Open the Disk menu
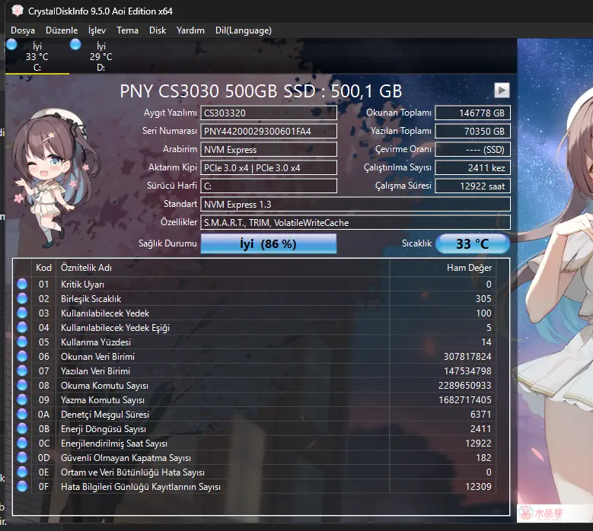This screenshot has width=593, height=531. coord(158,30)
